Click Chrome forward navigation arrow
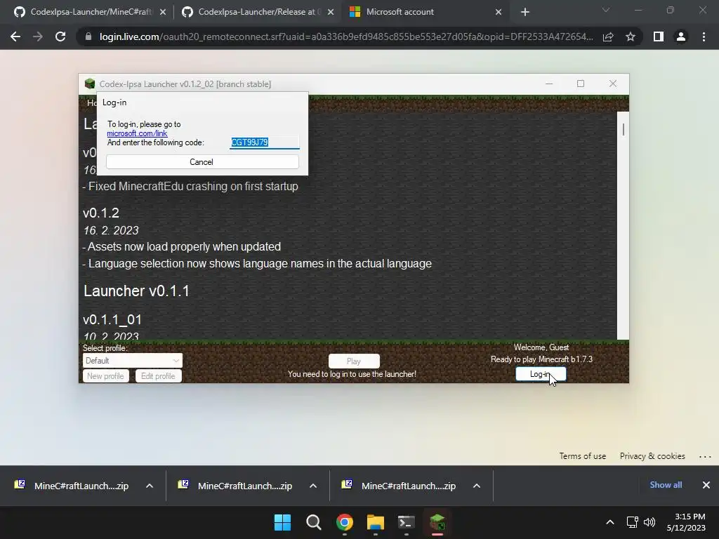Image resolution: width=719 pixels, height=539 pixels. (38, 36)
